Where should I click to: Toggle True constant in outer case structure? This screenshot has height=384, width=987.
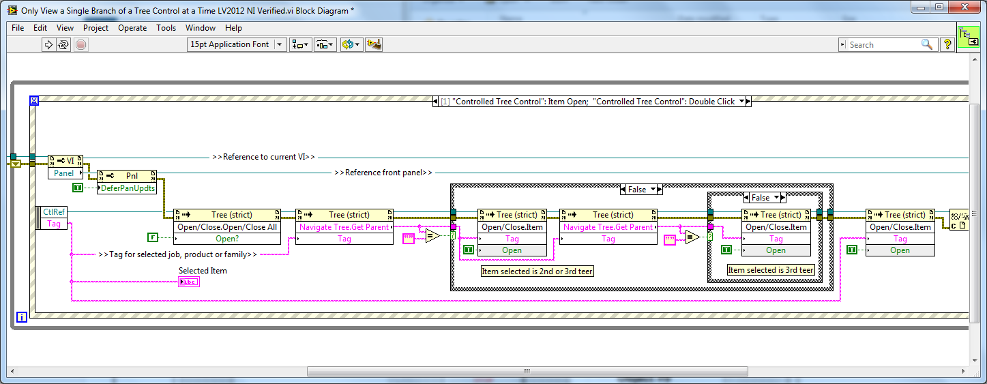469,250
